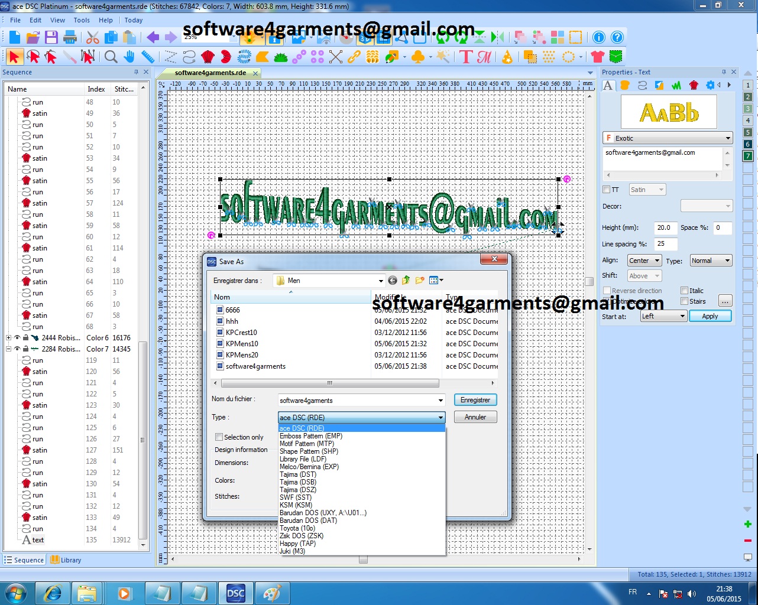Print the design with the printer icon
Image resolution: width=758 pixels, height=605 pixels.
coord(70,37)
